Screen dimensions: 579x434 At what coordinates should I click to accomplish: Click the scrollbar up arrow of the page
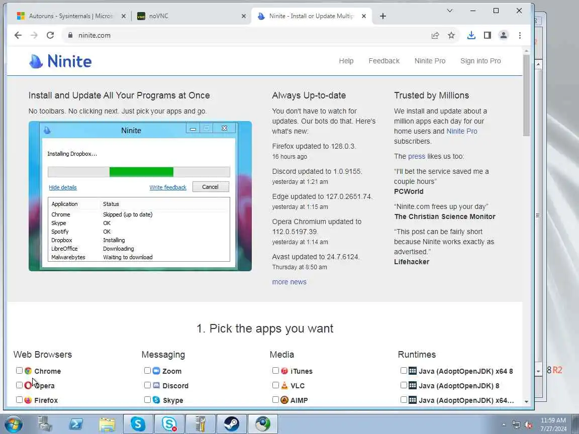point(526,51)
